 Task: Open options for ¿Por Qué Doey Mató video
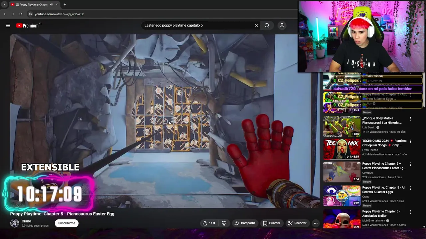pyautogui.click(x=410, y=119)
